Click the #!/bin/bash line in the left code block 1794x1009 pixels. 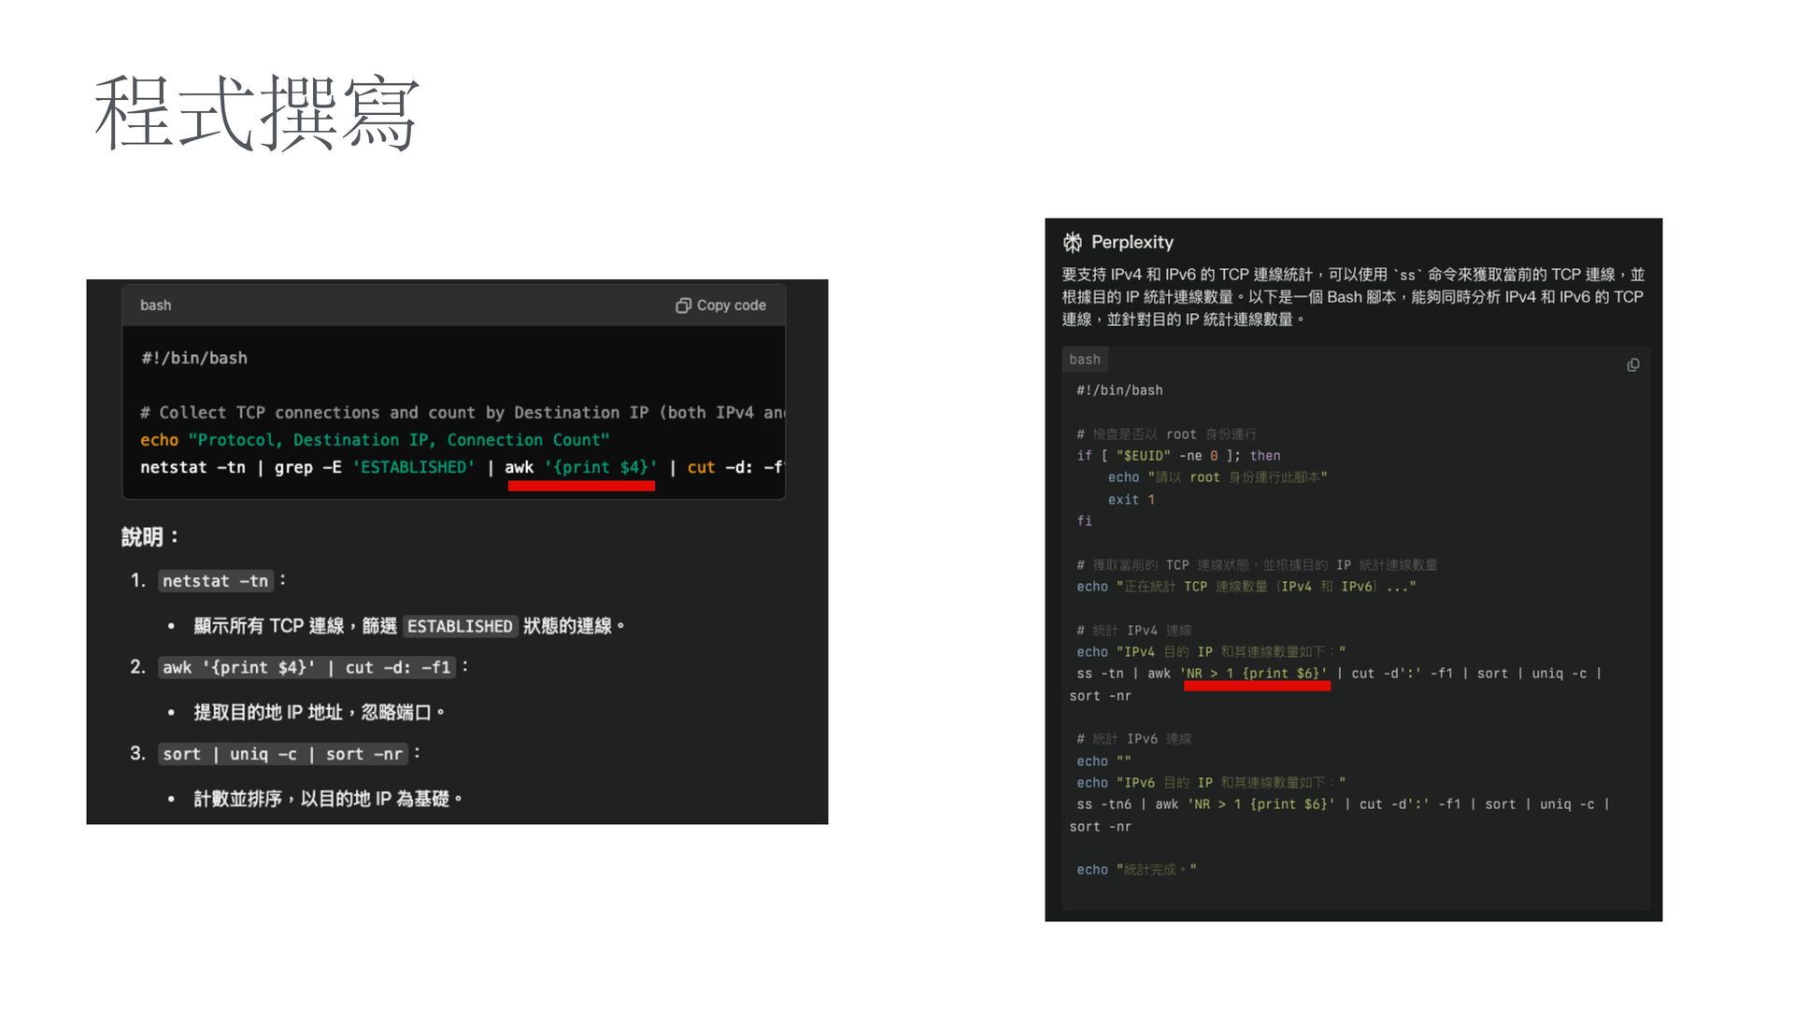coord(194,359)
